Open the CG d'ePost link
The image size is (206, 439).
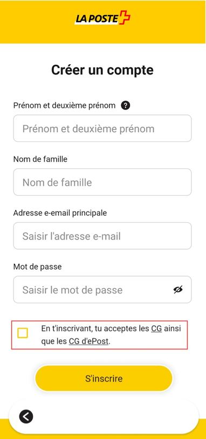click(x=88, y=341)
